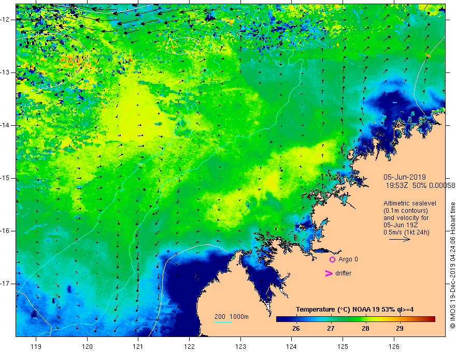Click longitude label 126 on bottom axis
The width and height of the screenshot is (456, 352).
[394, 346]
